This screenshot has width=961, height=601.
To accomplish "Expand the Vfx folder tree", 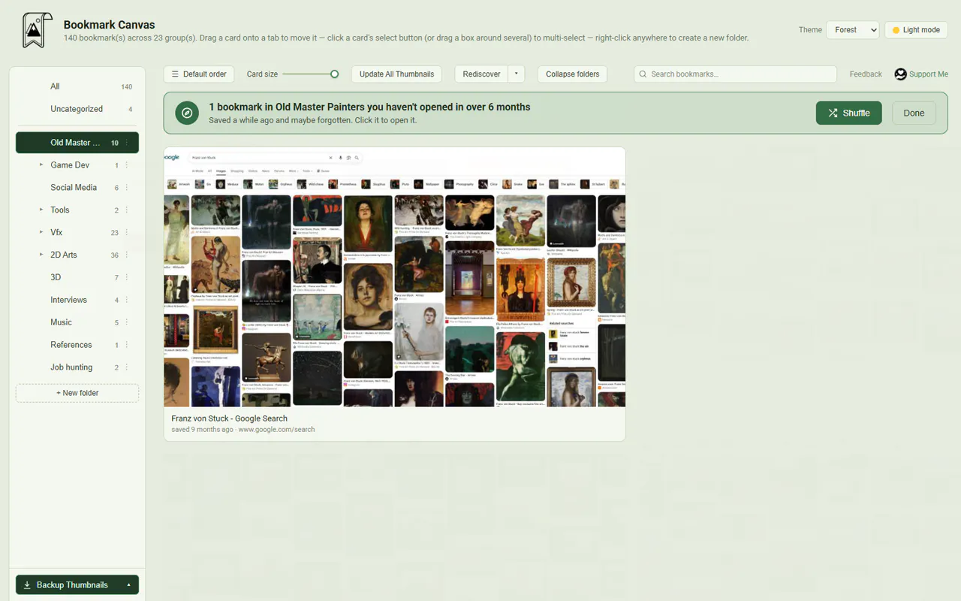I will pos(41,233).
